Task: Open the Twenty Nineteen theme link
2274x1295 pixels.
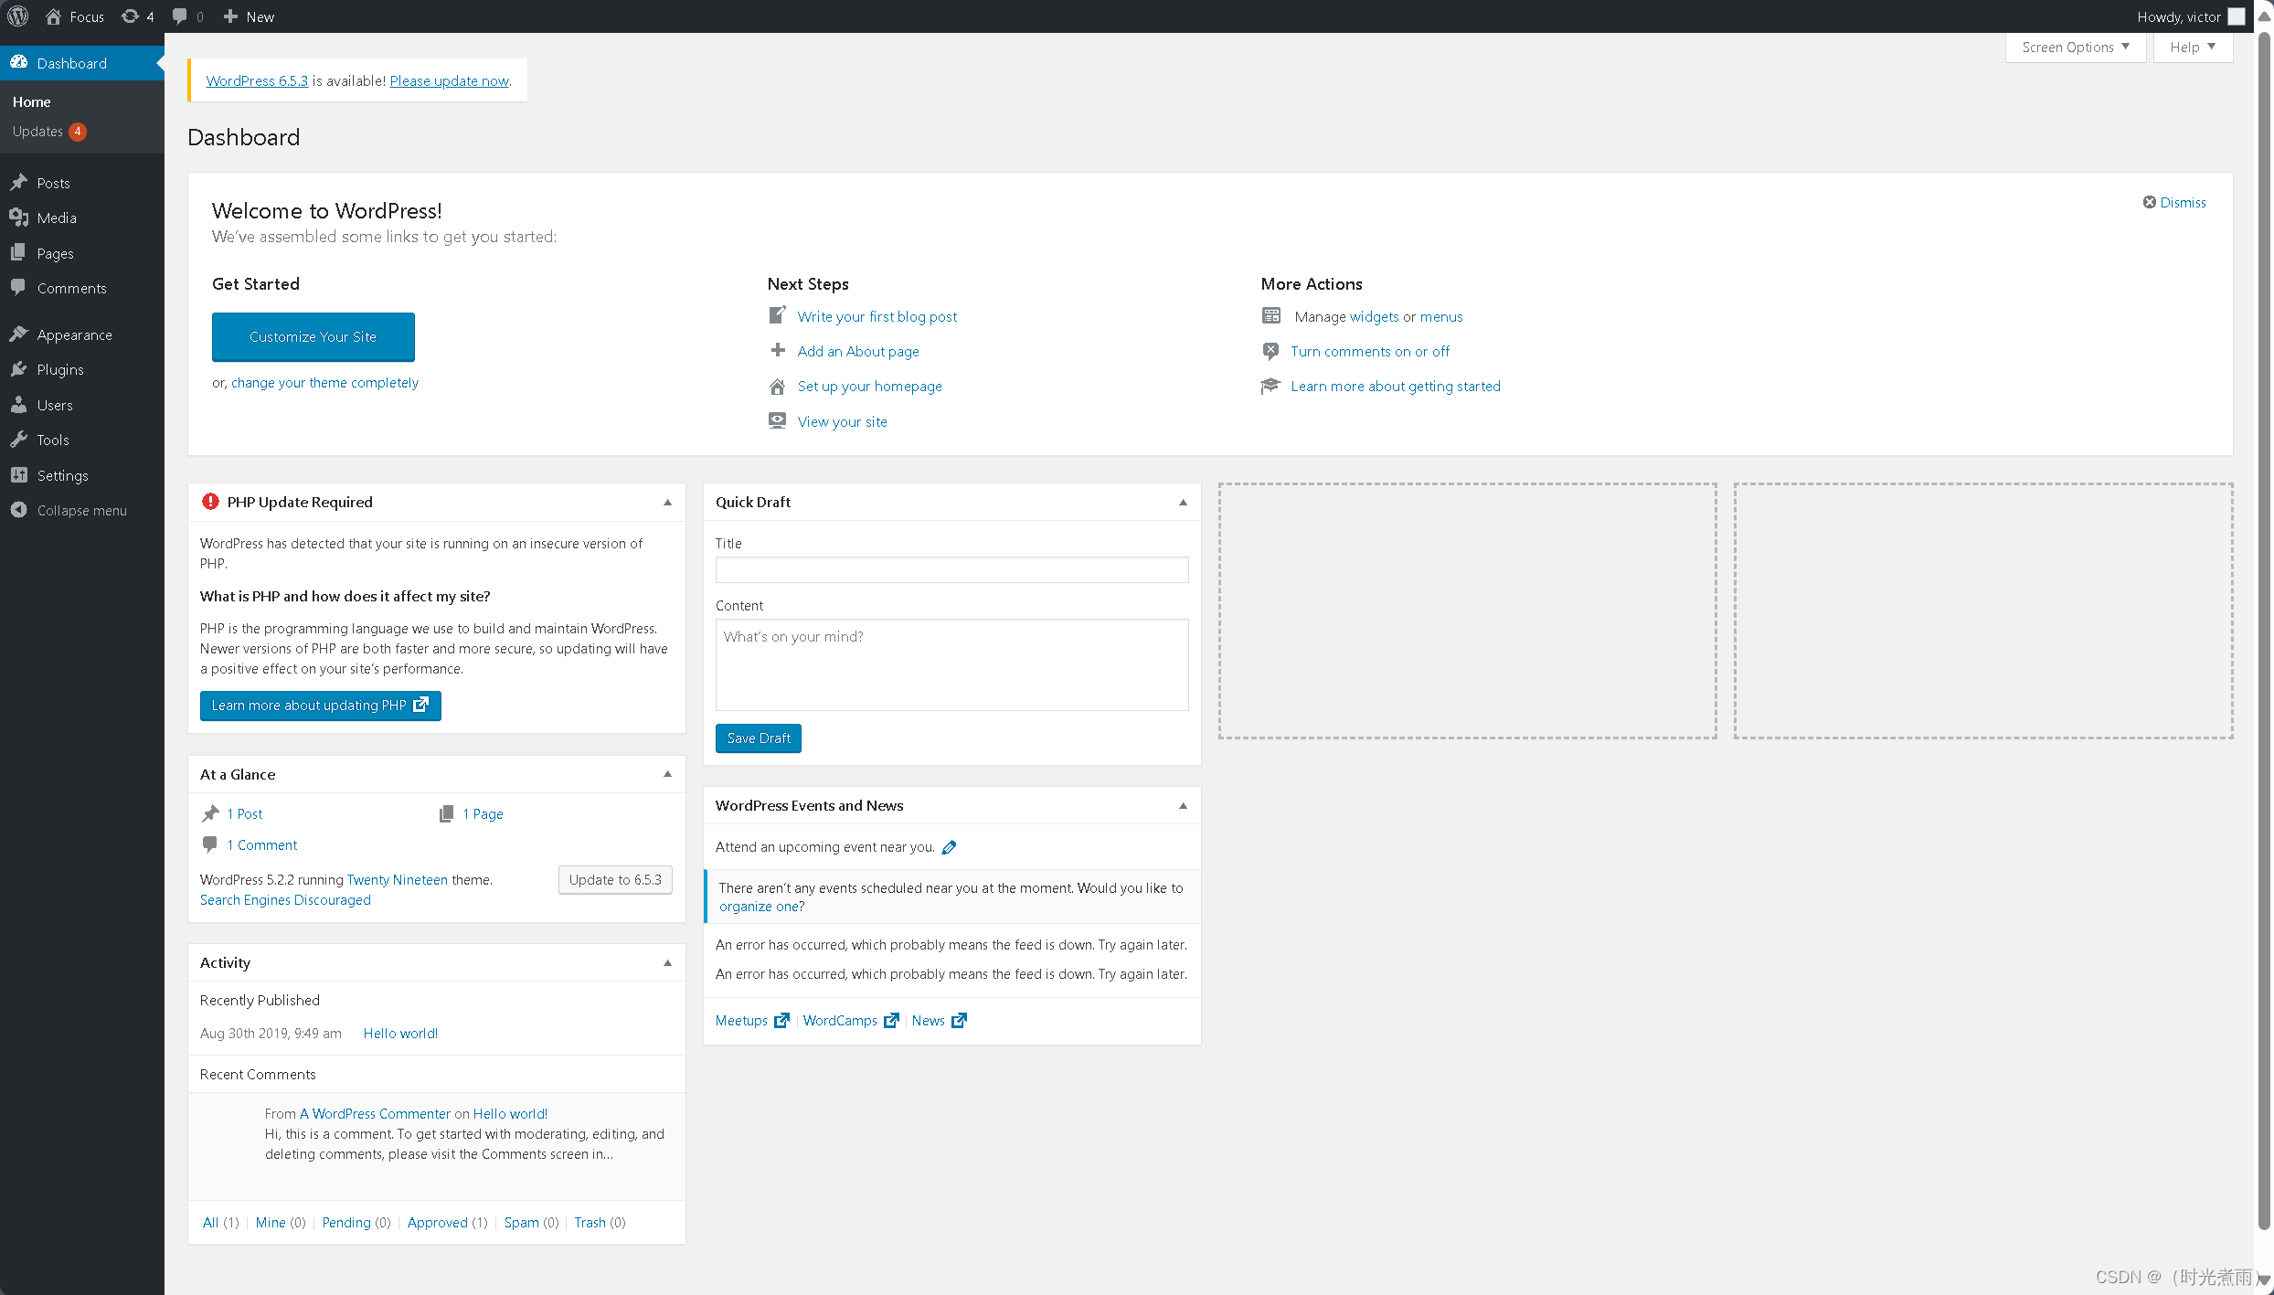Action: click(397, 879)
